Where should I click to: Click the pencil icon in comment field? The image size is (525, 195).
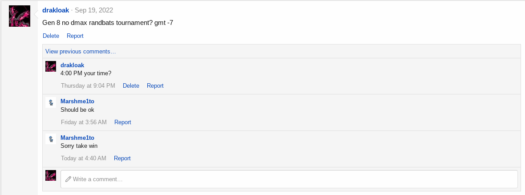click(69, 179)
